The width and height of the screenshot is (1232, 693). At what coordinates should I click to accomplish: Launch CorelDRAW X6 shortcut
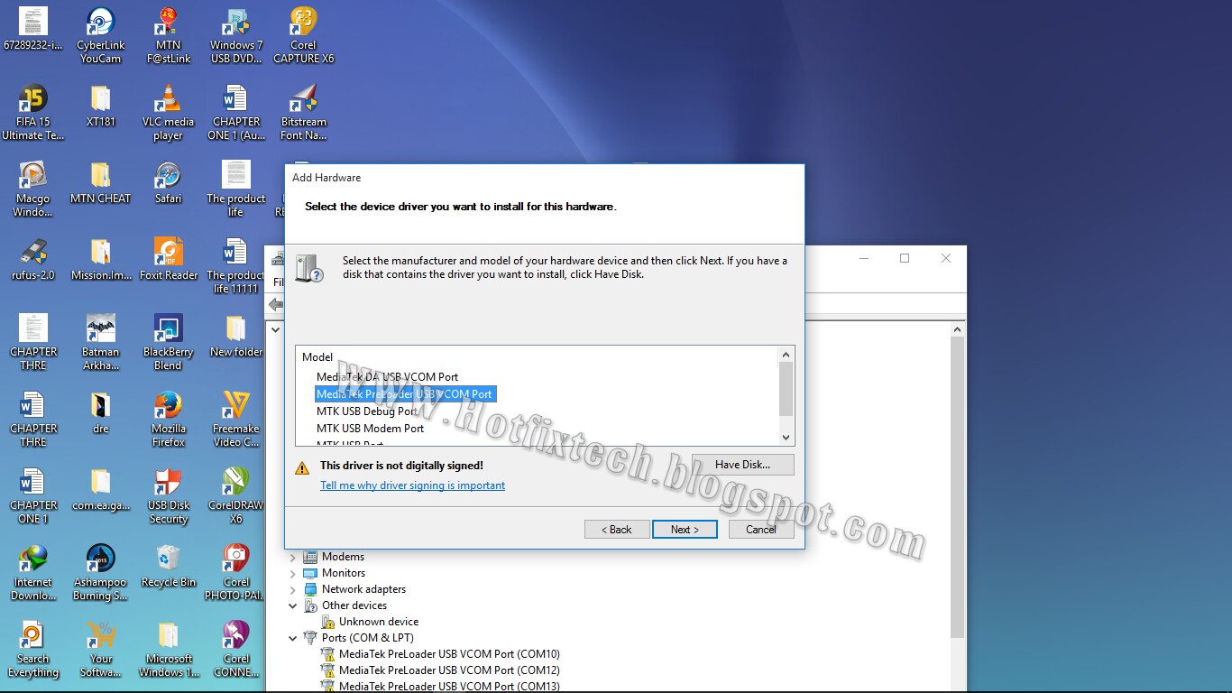click(x=236, y=496)
